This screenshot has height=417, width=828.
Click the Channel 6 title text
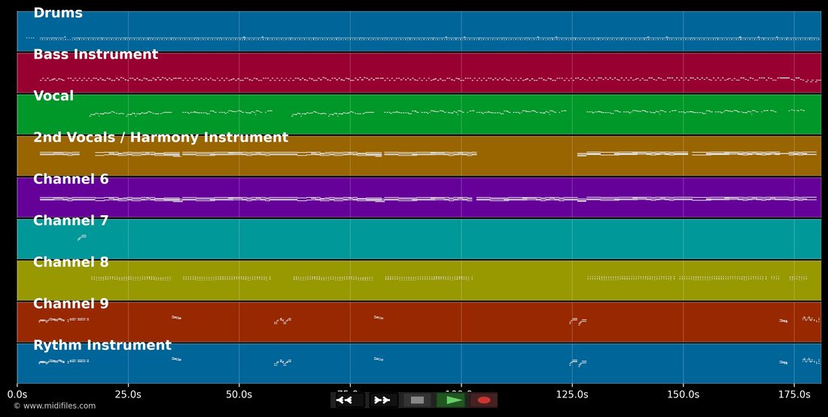point(71,179)
